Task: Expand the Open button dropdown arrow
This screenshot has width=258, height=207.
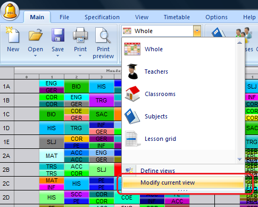Action: click(35, 56)
